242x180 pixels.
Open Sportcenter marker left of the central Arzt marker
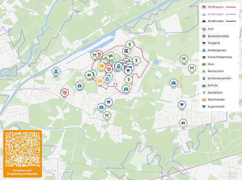click(x=101, y=66)
